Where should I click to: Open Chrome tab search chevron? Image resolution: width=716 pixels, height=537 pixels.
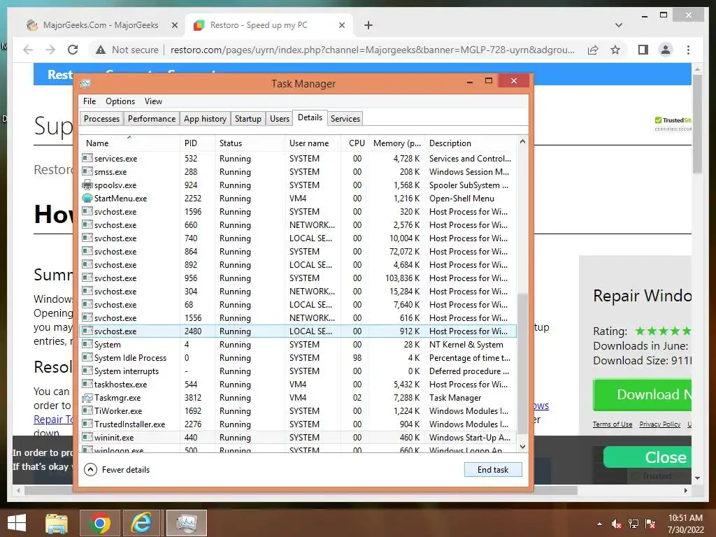[x=619, y=25]
